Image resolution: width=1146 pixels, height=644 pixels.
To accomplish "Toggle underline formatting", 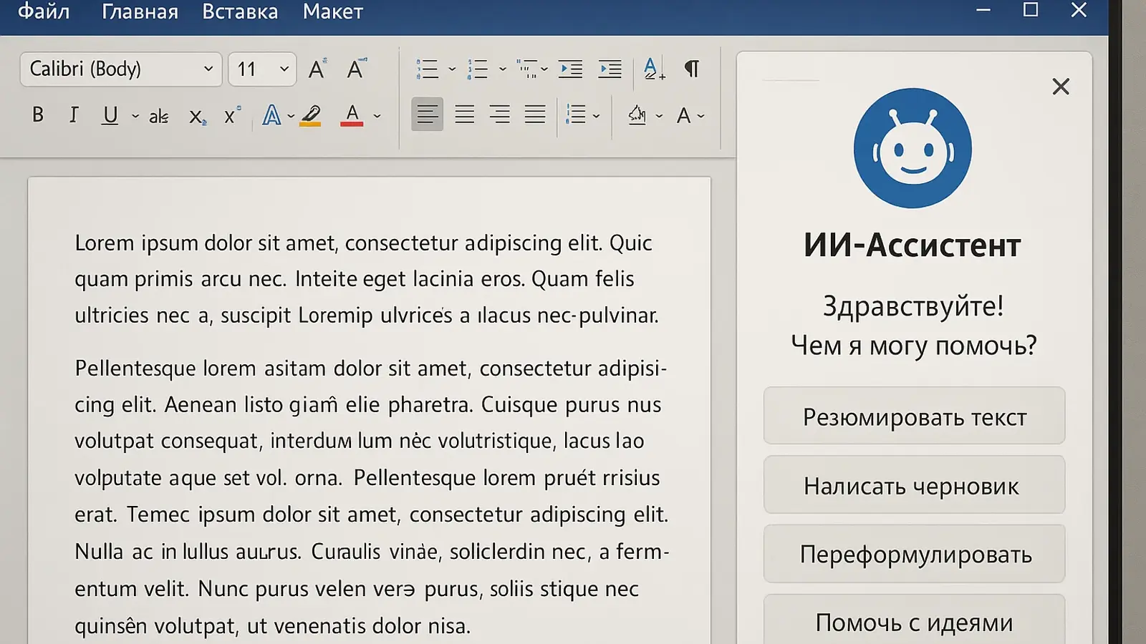I will click(x=110, y=115).
